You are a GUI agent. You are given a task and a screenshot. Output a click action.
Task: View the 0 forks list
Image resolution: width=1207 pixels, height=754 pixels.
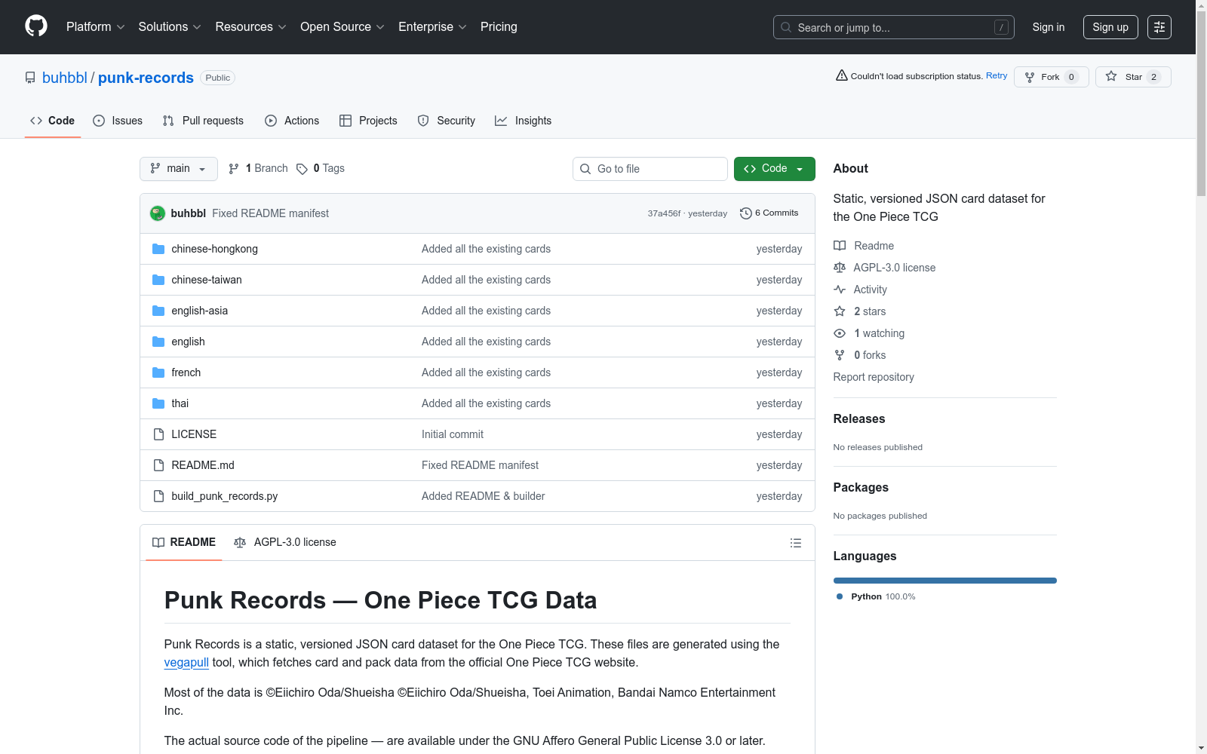[x=860, y=355]
